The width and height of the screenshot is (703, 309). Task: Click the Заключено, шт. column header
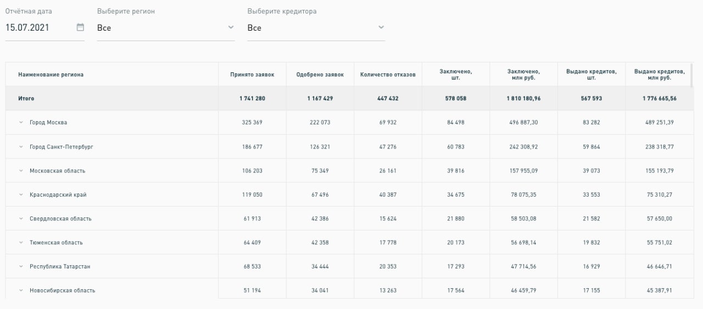456,75
